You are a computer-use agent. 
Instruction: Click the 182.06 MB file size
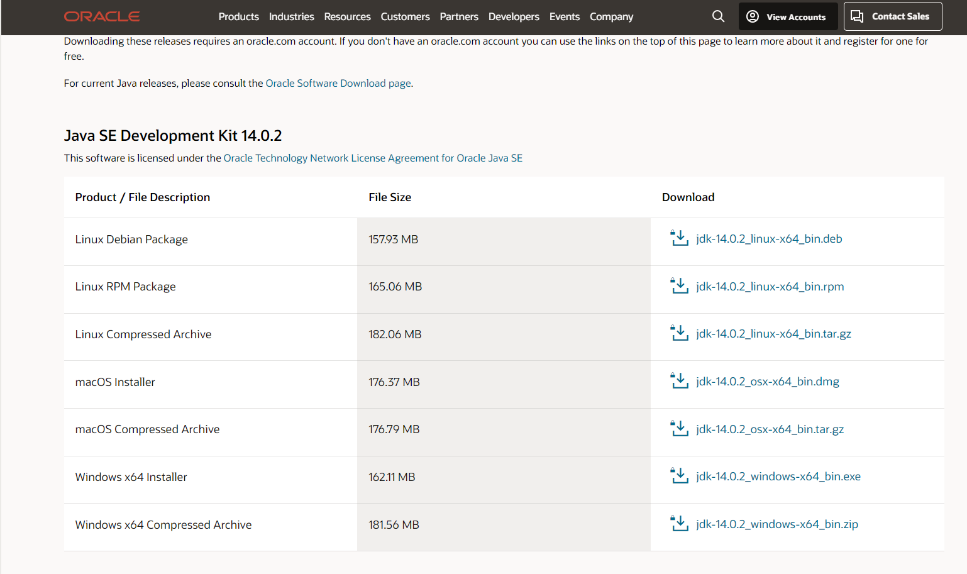point(395,334)
